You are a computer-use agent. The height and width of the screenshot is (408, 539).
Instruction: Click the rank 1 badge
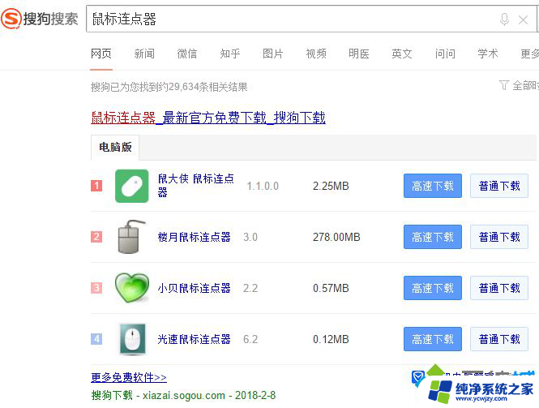pyautogui.click(x=96, y=186)
